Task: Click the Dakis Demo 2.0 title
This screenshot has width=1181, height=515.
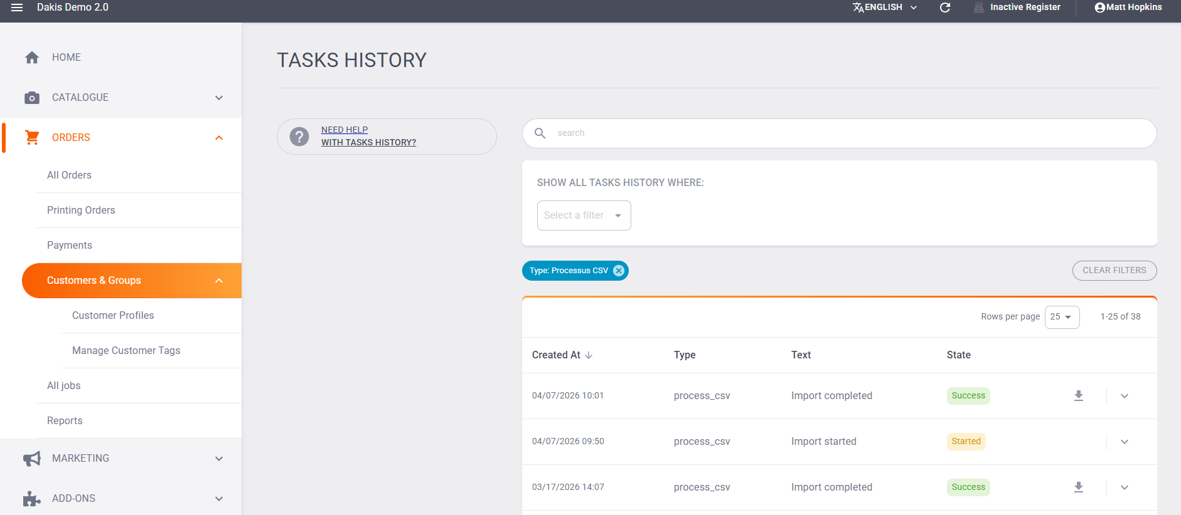Action: tap(73, 8)
